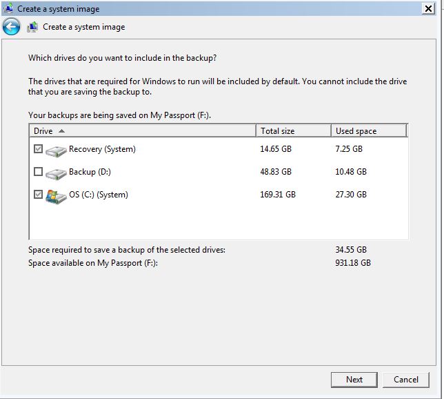The image size is (444, 399).
Task: Select the Backup (D:) drive icon
Action: (x=56, y=173)
